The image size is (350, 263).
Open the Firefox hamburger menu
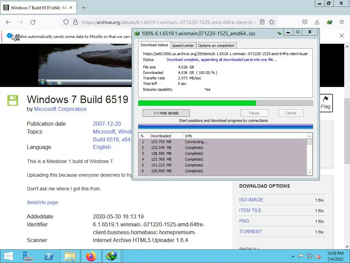click(342, 22)
